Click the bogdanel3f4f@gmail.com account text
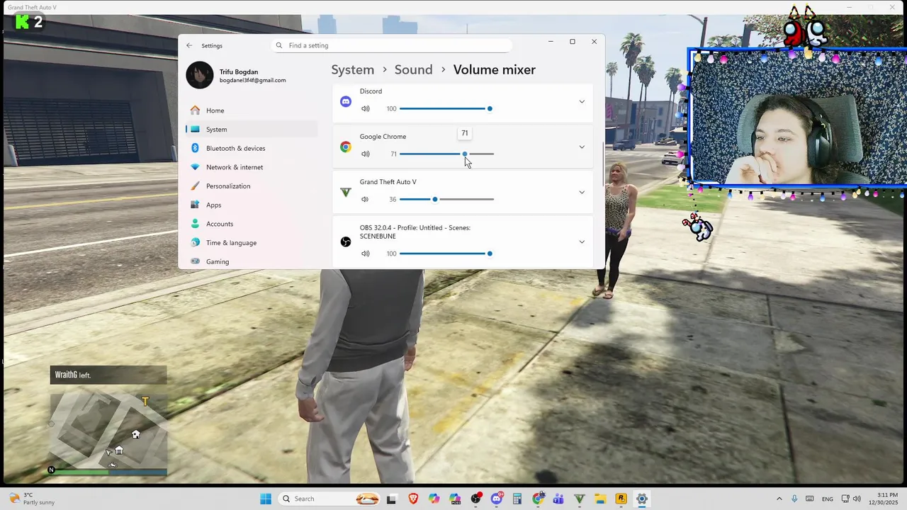 point(252,80)
